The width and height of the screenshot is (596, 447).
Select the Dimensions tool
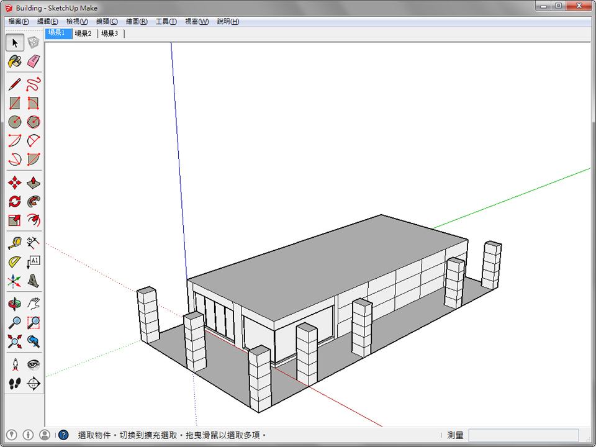click(34, 243)
